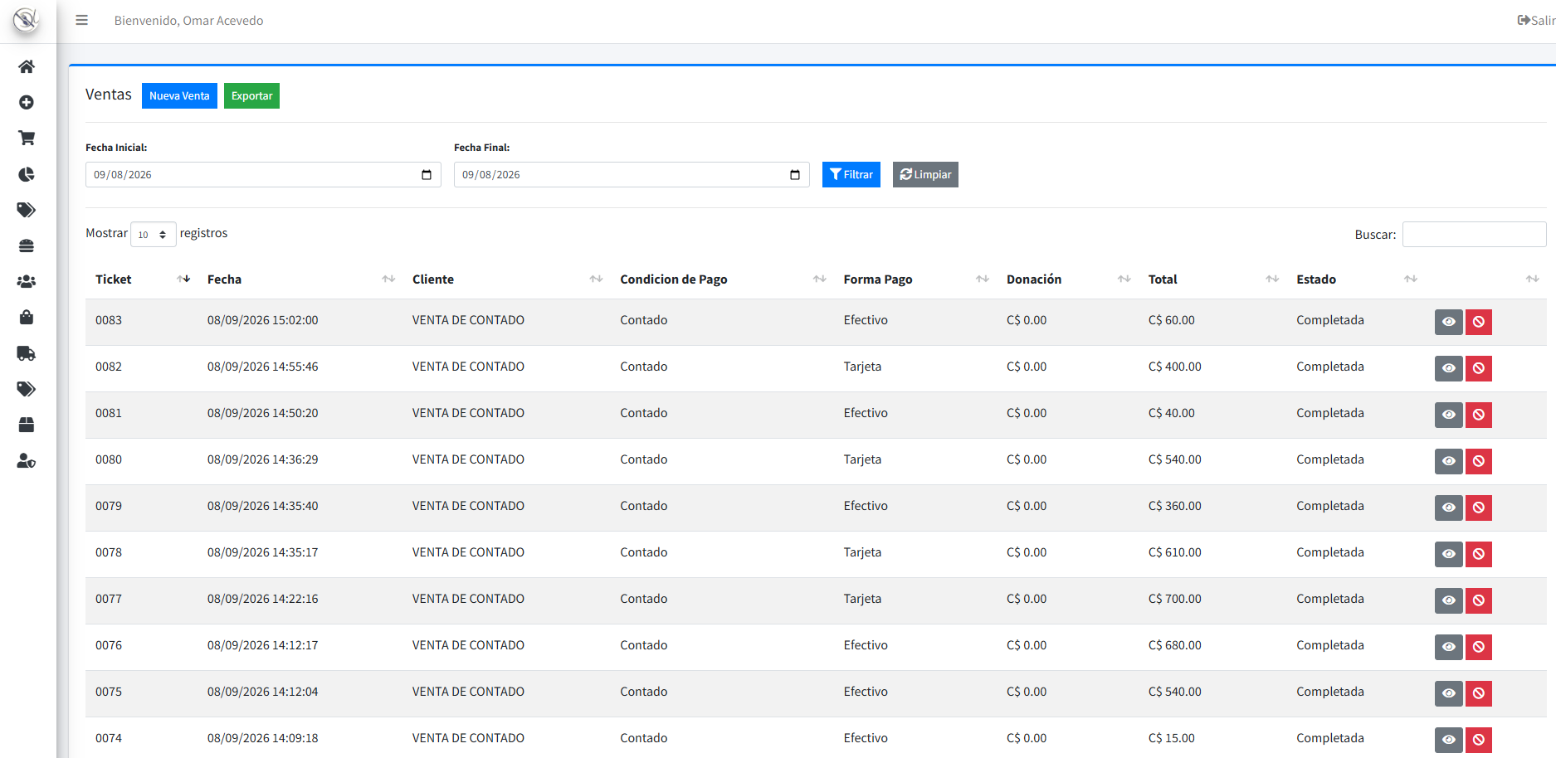Focus the Buscar search field
Viewport: 1556px width, 758px height.
[x=1474, y=235]
